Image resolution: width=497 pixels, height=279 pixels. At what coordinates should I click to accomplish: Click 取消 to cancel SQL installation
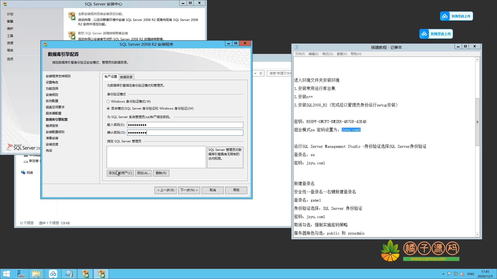coord(212,190)
